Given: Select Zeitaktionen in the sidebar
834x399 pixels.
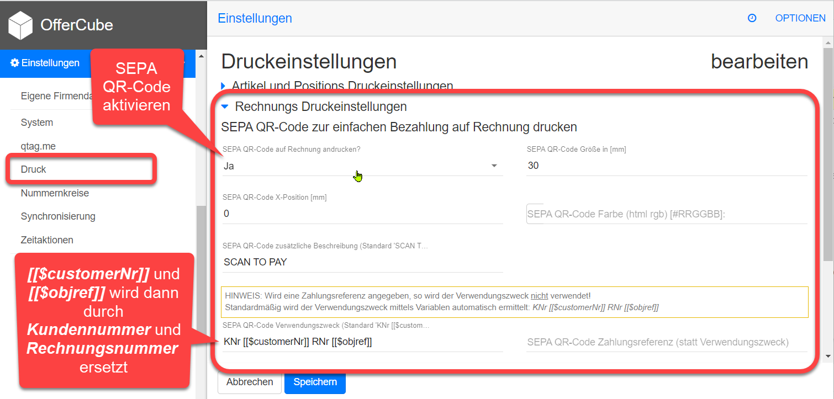Looking at the screenshot, I should tap(47, 240).
